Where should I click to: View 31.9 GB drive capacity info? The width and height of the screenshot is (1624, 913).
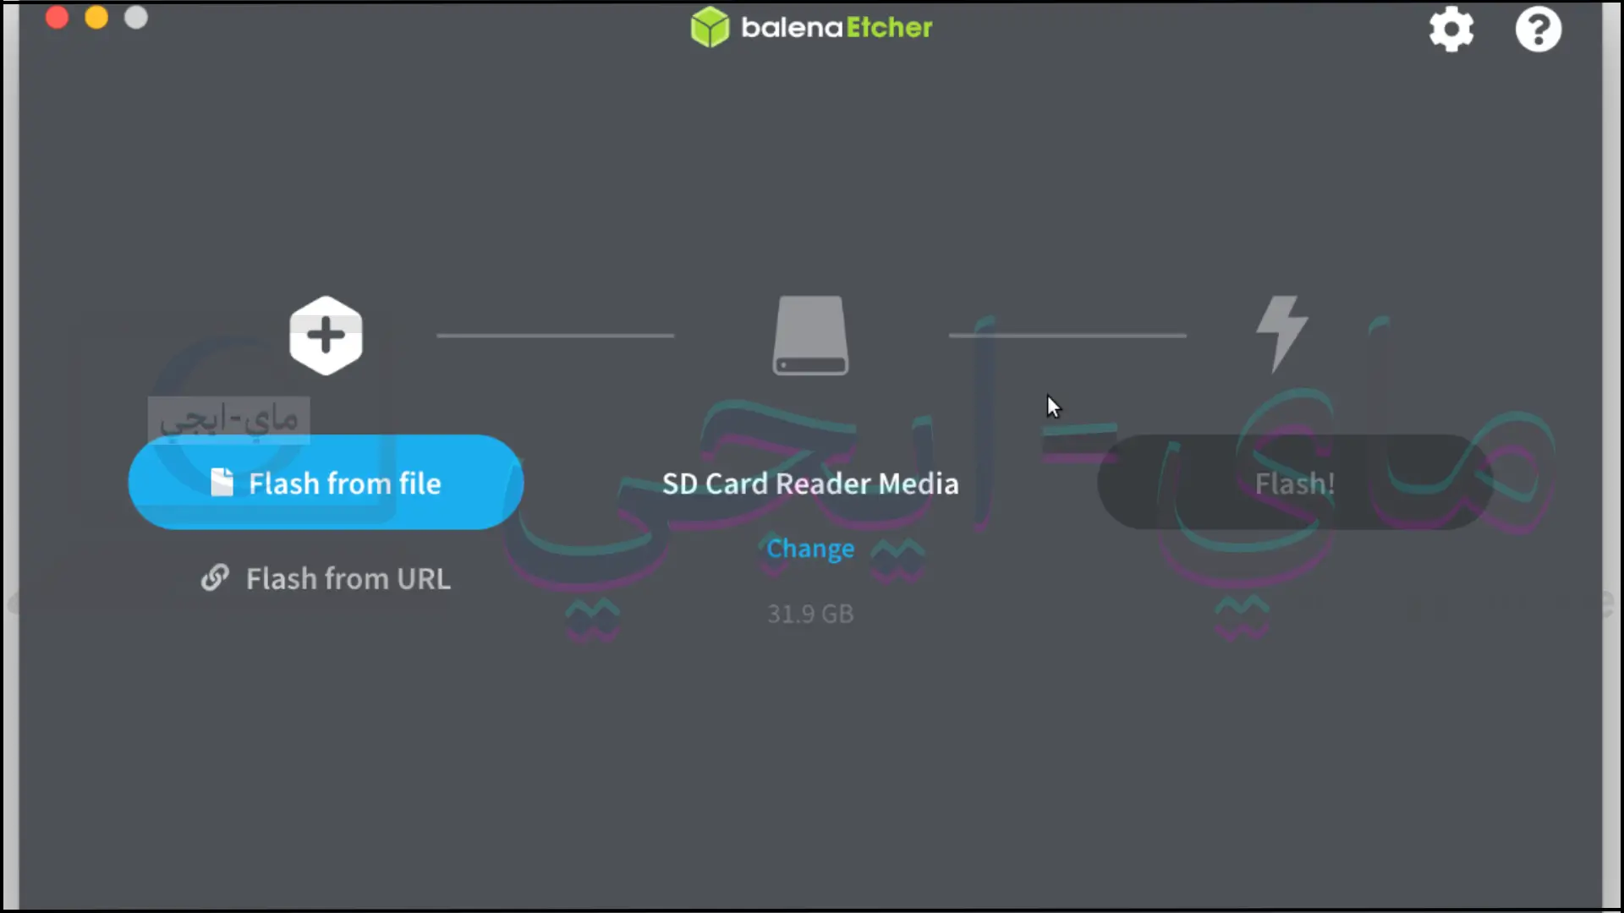[811, 612]
